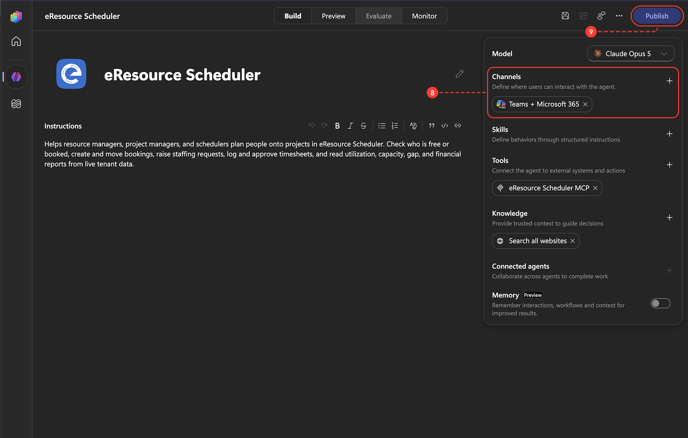Click the Memory section heading

click(506, 295)
